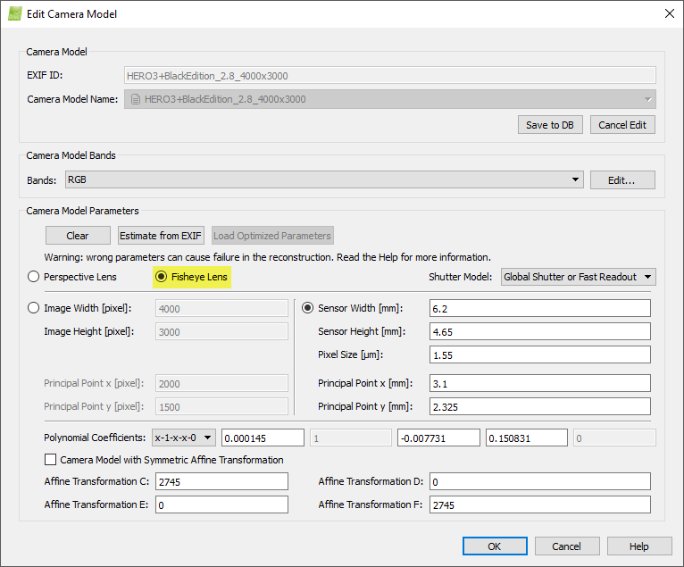Click the Save to DB button
684x567 pixels.
[549, 124]
